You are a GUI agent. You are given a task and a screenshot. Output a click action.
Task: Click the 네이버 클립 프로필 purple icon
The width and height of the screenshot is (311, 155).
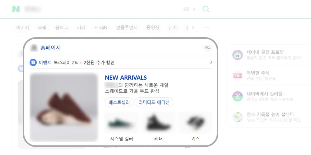pos(237,55)
